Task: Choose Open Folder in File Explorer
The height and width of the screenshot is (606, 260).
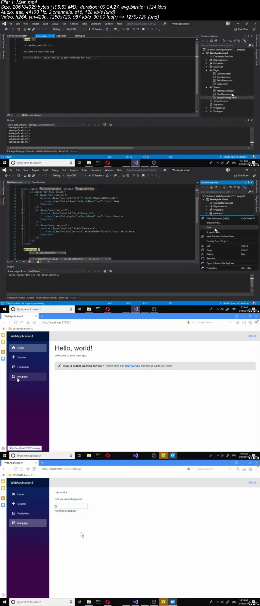Action: [229, 263]
